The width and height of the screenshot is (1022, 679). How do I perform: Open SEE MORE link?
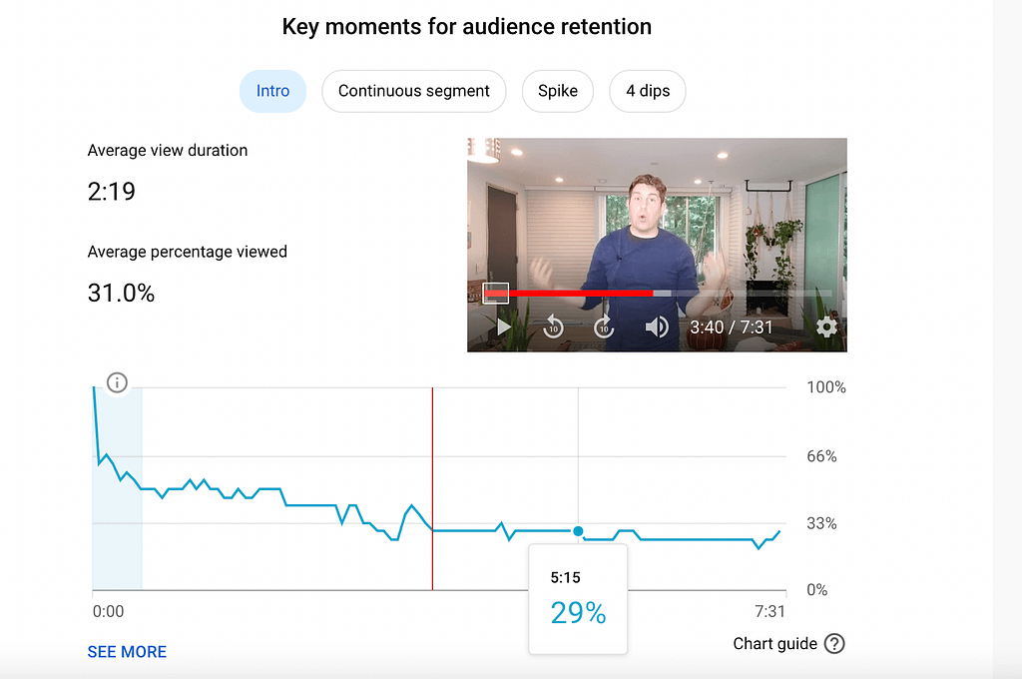(127, 652)
